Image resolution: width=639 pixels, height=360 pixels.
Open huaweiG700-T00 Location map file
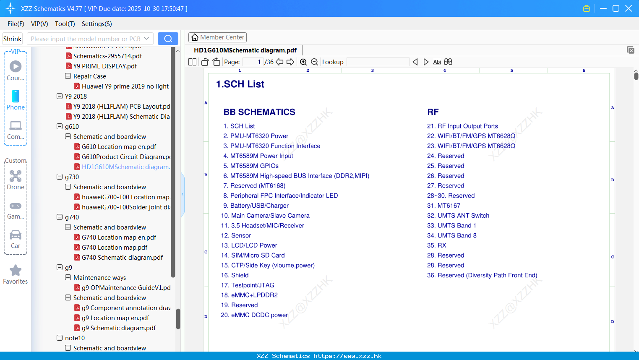point(122,197)
